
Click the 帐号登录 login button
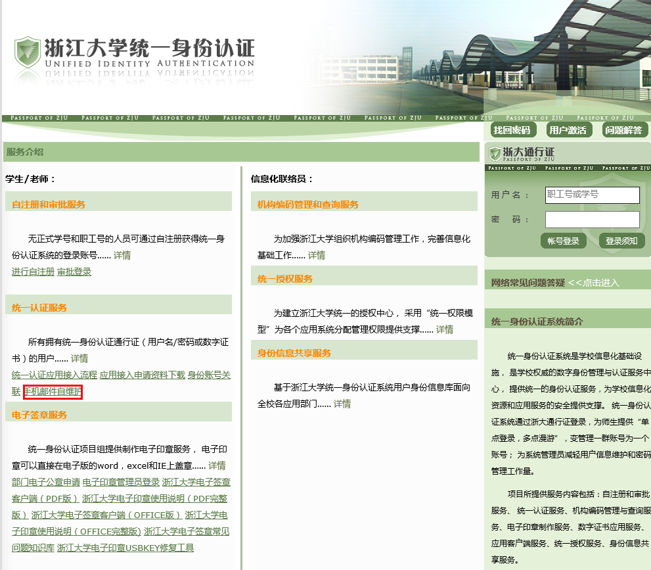point(564,241)
